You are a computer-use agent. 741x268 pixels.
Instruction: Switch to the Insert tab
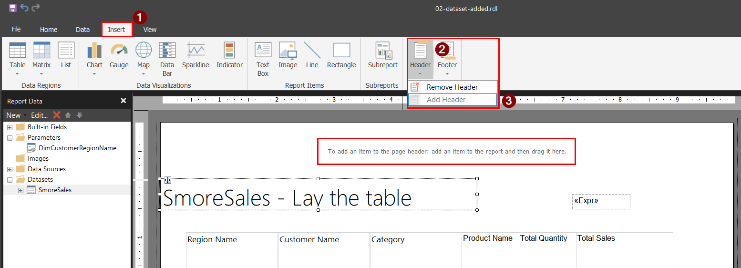[x=116, y=29]
